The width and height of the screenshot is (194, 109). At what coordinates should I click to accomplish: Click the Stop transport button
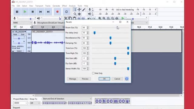pyautogui.click(x=33, y=12)
